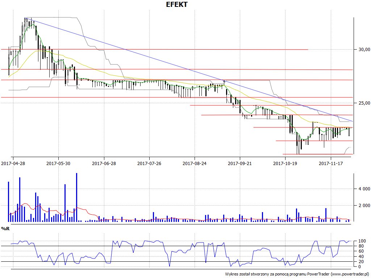371x278 pixels.
Task: Click the tallest volume bar in early June
Action: click(x=77, y=197)
